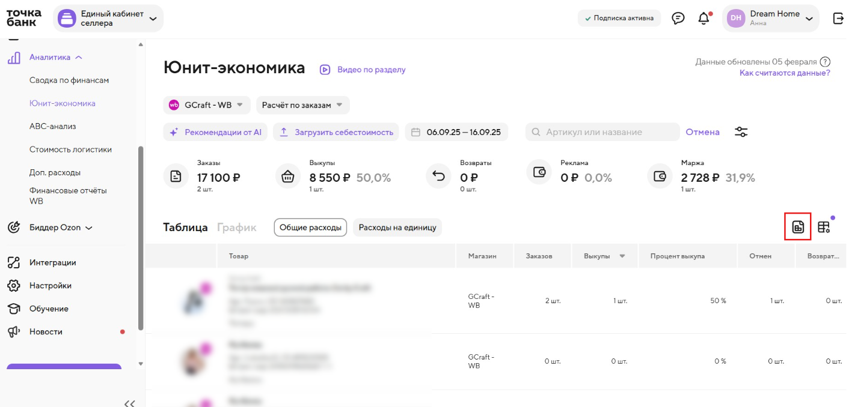Click the 17 100 ₽ orders value
This screenshot has height=407, width=849.
(x=219, y=177)
